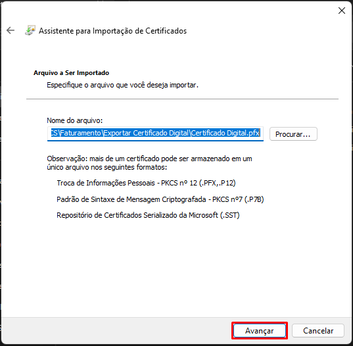Click inside the Nome do arquivo field
The height and width of the screenshot is (346, 353).
155,134
